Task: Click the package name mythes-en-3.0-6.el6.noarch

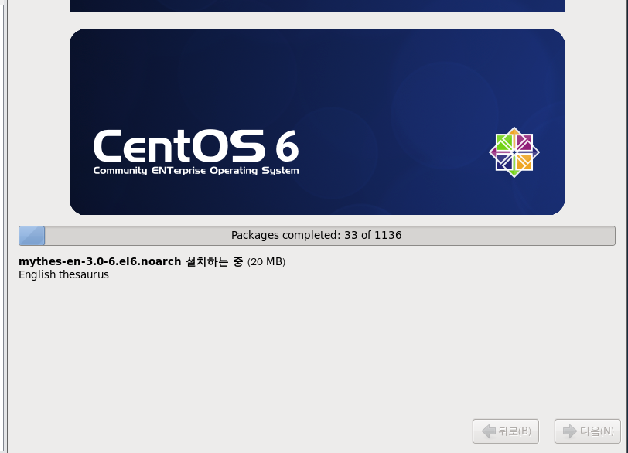Action: point(100,261)
